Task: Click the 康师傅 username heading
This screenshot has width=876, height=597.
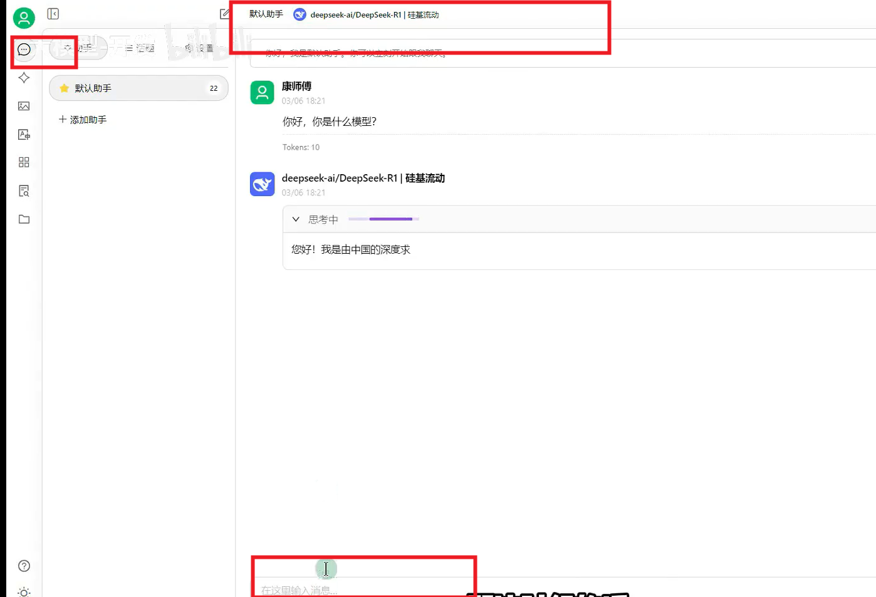Action: (x=296, y=86)
